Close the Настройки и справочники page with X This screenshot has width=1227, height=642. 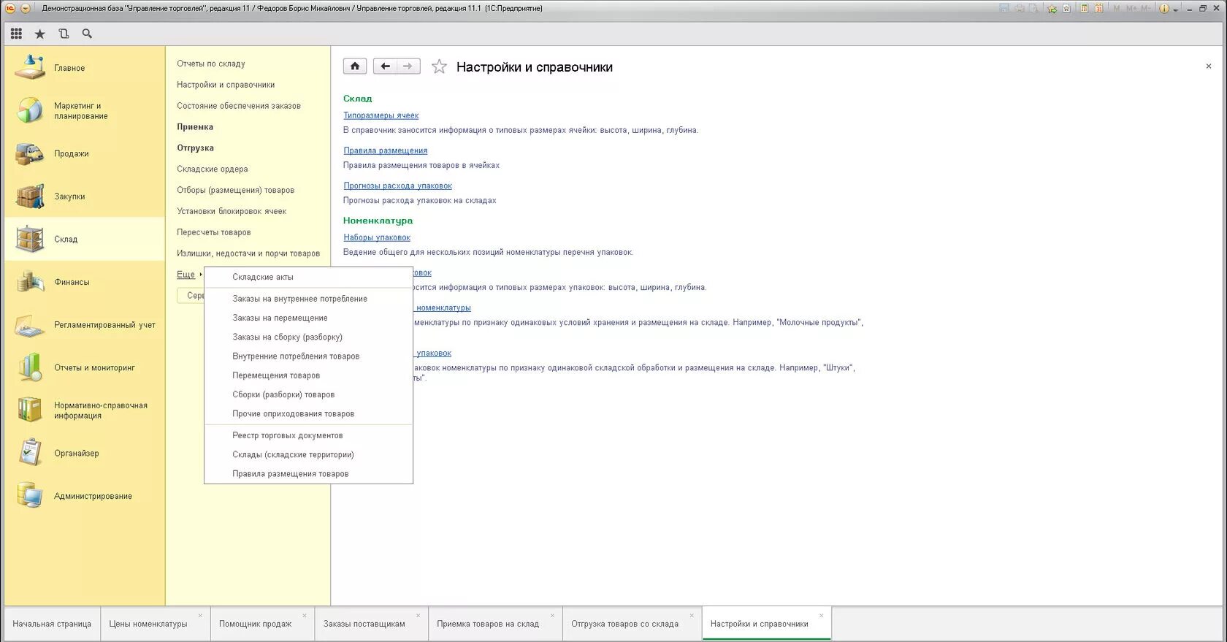pyautogui.click(x=1208, y=66)
